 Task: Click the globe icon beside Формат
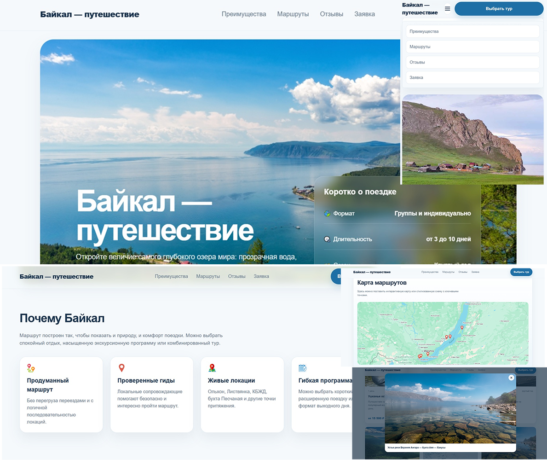click(x=327, y=213)
